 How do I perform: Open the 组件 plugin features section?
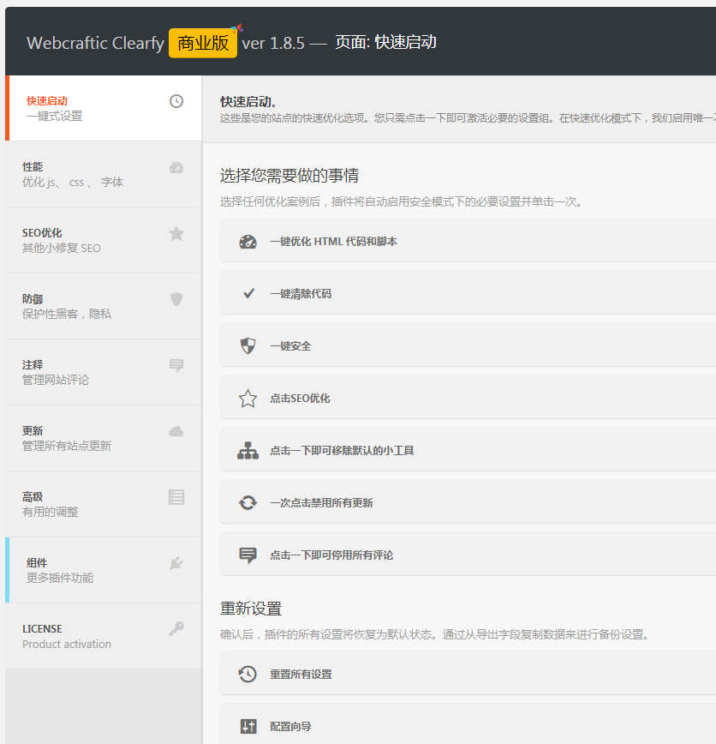tap(86, 570)
